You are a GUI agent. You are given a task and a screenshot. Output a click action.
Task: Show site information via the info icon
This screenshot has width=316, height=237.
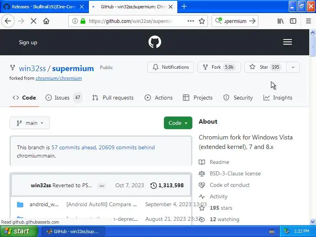[x=75, y=21]
